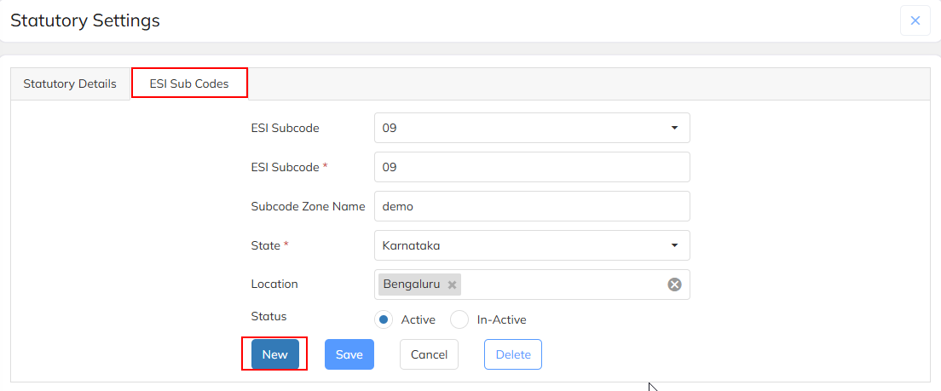This screenshot has width=941, height=391.
Task: Click the Subcode Zone Name label
Action: (x=308, y=206)
